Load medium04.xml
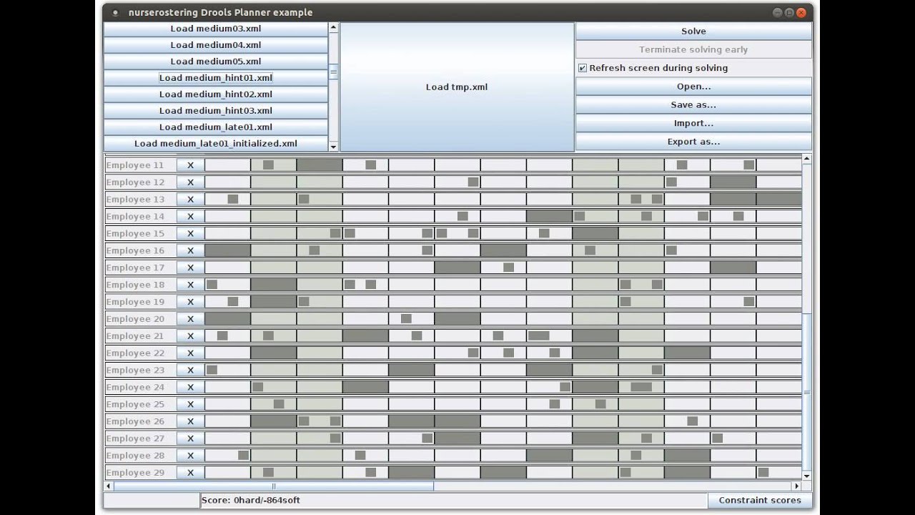This screenshot has width=915, height=515. 216,45
